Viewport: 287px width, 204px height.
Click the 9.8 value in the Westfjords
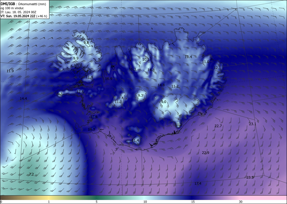86,42
